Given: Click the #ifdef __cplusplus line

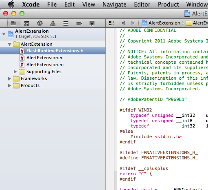Looking at the screenshot, I should coord(144,168).
